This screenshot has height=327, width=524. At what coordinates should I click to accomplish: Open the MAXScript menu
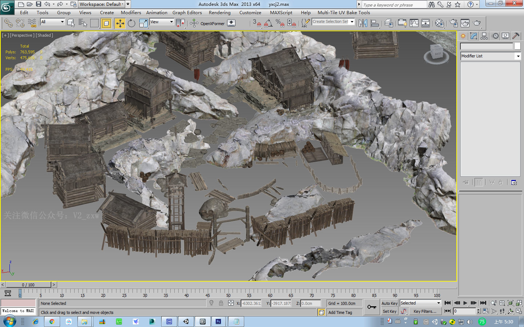point(281,12)
